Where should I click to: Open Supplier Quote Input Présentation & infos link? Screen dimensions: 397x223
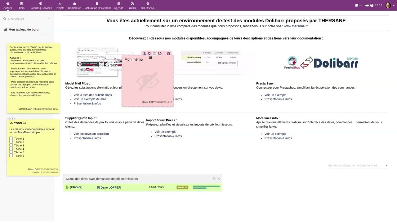pyautogui.click(x=87, y=138)
